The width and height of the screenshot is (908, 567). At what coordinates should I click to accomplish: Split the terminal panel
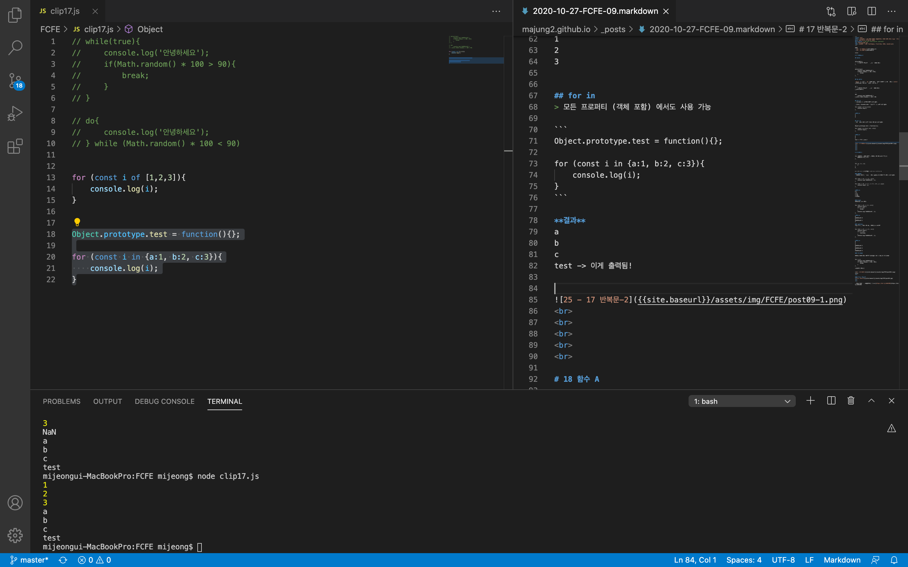pos(831,400)
